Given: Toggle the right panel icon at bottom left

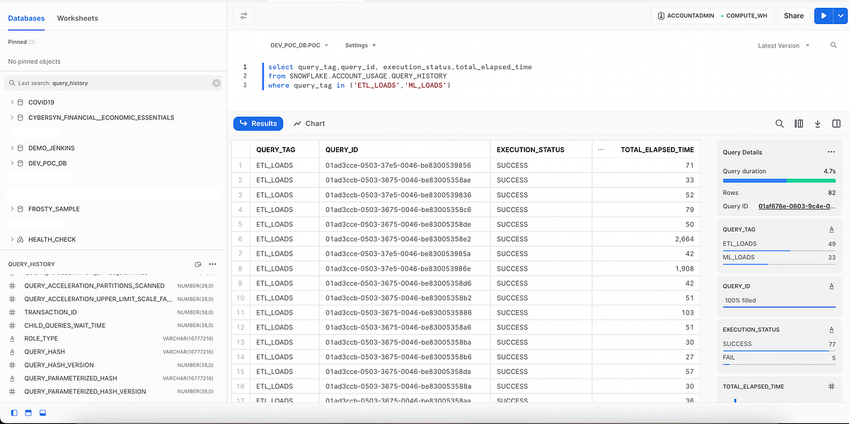Looking at the screenshot, I should tap(42, 412).
